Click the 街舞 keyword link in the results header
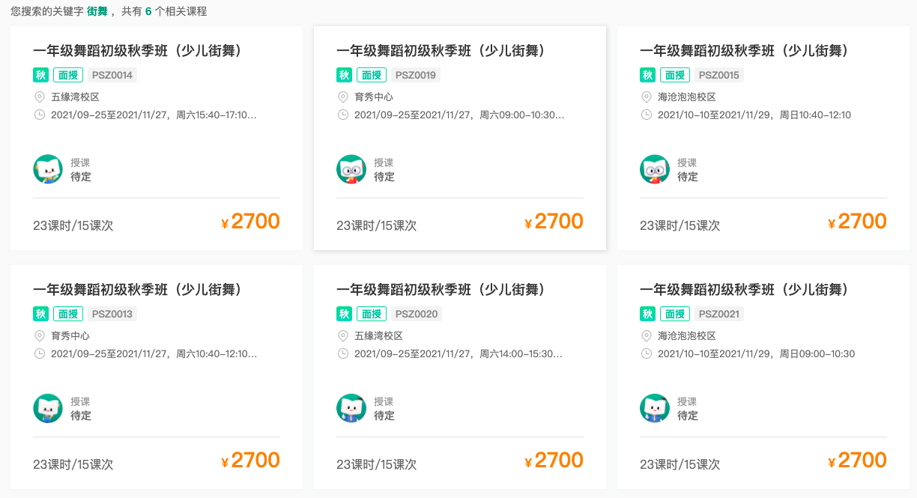Viewport: 917px width, 498px height. [x=95, y=11]
